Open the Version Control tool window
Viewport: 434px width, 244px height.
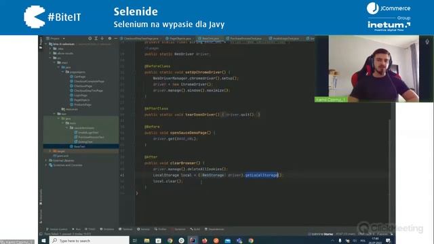[57, 229]
